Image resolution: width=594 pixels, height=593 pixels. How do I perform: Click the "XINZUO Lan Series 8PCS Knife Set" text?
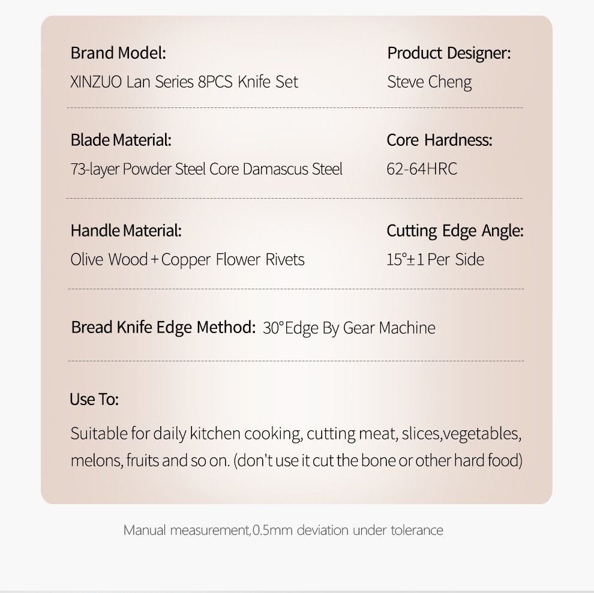point(184,82)
